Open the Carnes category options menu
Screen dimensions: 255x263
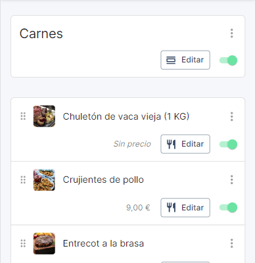(231, 34)
